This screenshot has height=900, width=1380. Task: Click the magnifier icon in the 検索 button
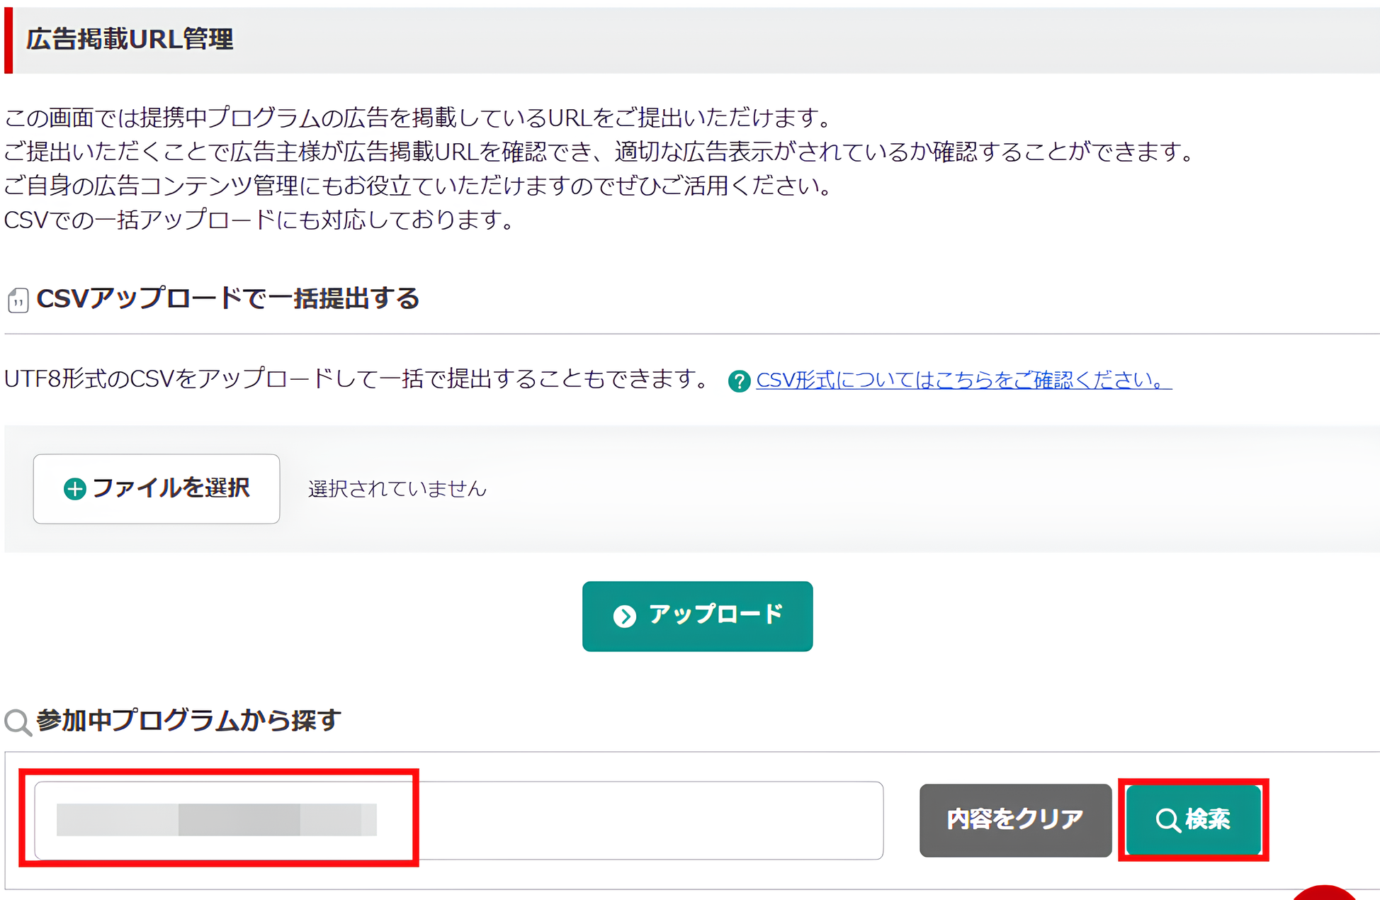[1167, 821]
